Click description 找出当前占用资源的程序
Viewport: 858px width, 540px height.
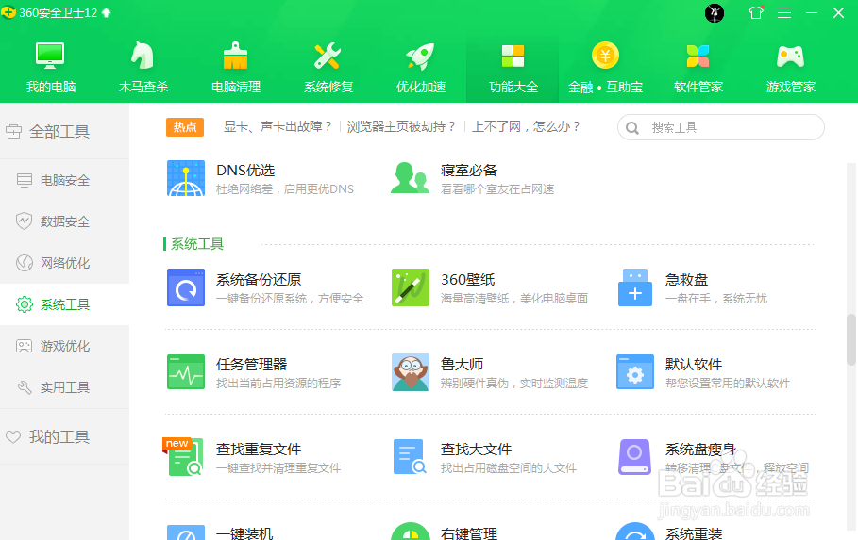point(278,384)
